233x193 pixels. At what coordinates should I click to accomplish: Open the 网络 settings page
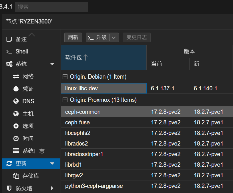point(31,76)
